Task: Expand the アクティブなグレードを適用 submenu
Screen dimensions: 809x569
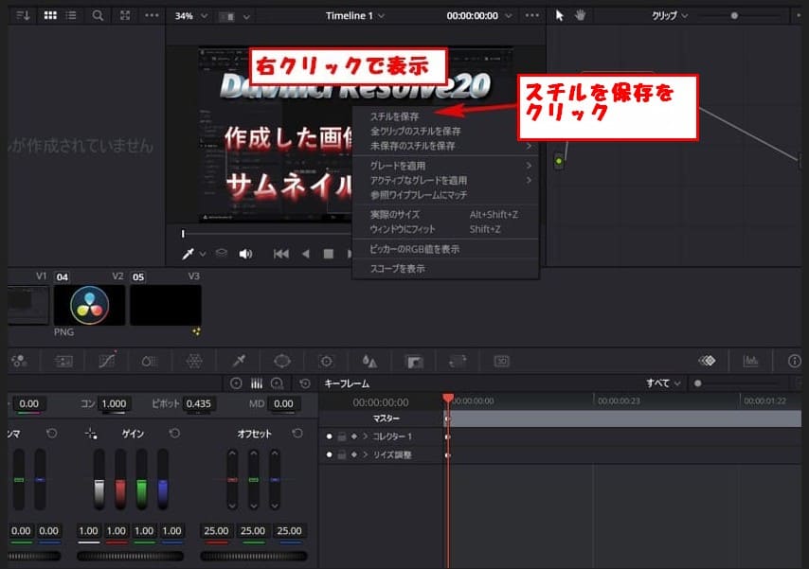Action: 446,181
